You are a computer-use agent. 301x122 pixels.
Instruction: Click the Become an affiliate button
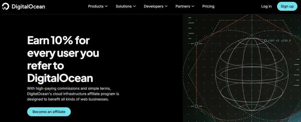point(49,112)
